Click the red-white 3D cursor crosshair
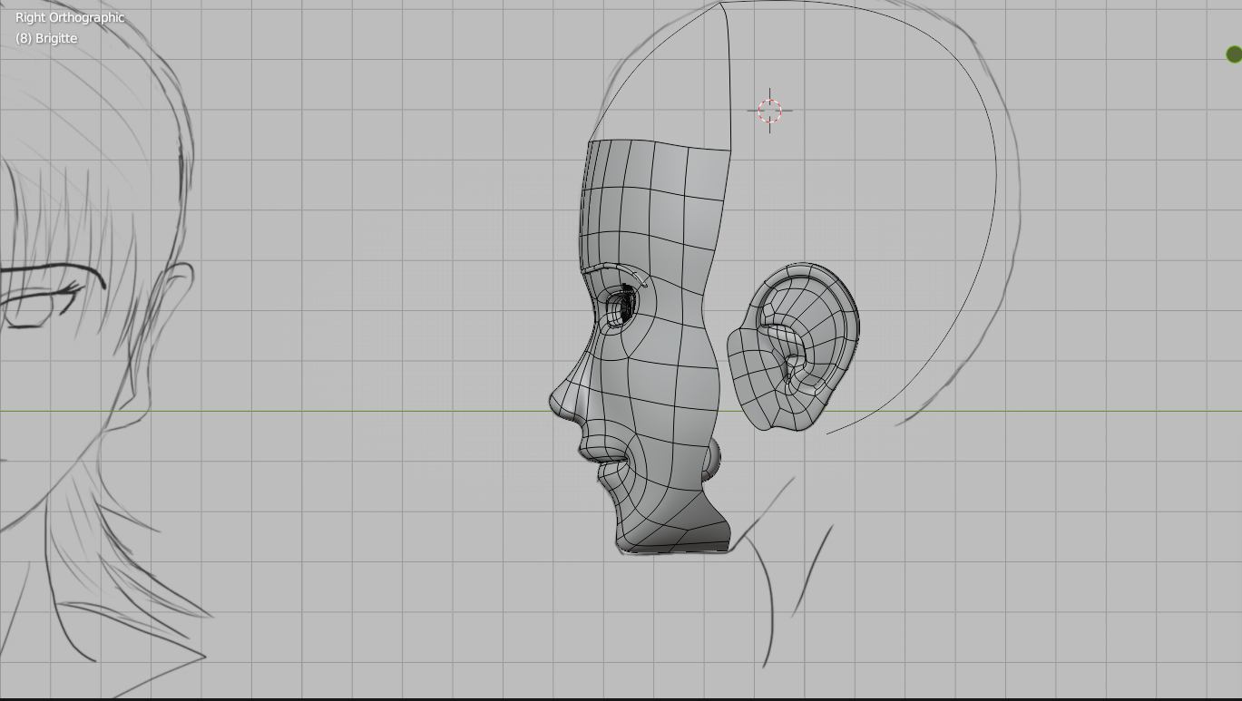 tap(769, 111)
